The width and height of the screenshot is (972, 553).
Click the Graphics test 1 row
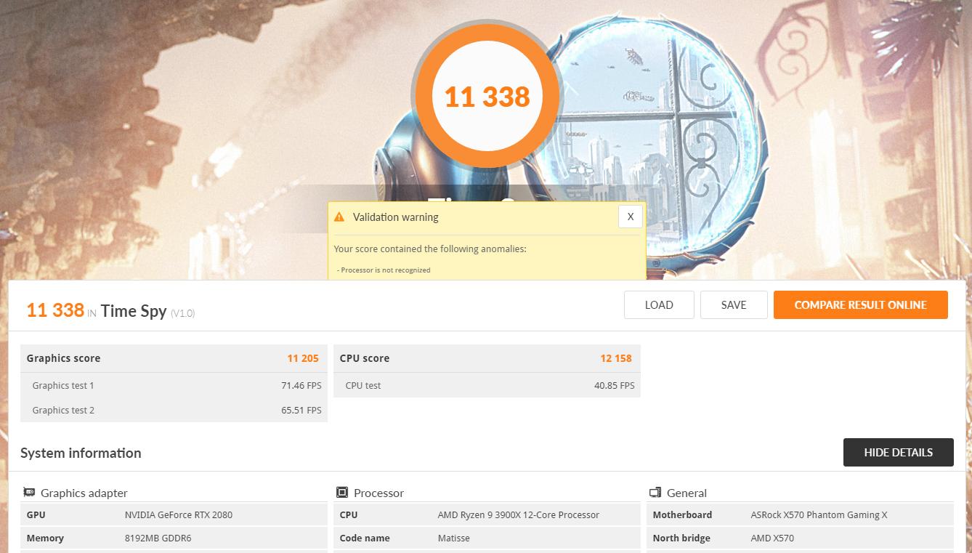coord(174,385)
